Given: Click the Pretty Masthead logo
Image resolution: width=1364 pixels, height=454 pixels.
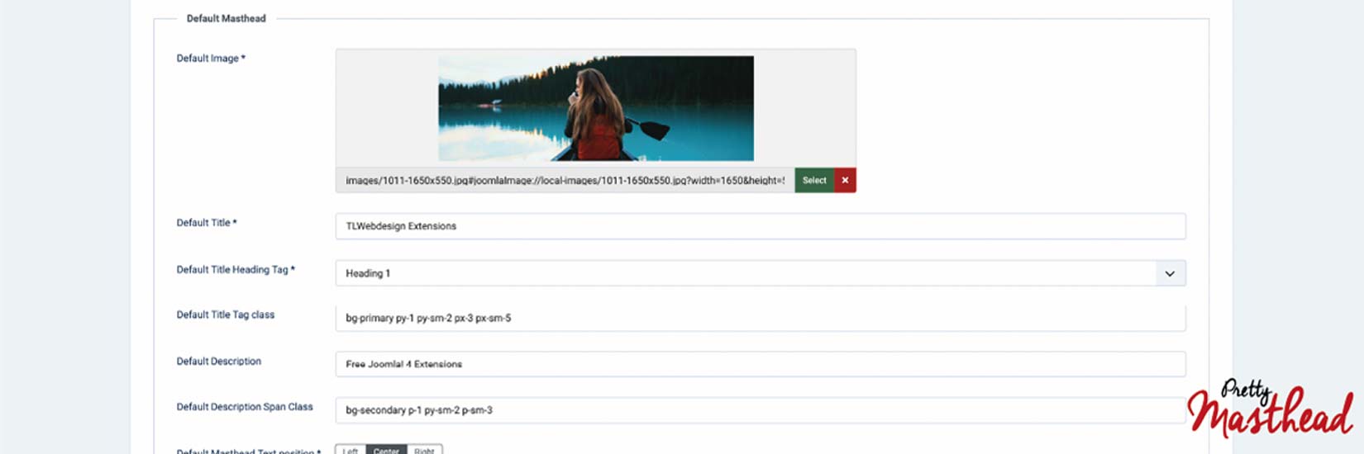Looking at the screenshot, I should (x=1269, y=408).
